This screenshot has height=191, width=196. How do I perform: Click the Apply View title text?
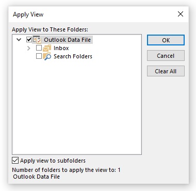pos(28,14)
